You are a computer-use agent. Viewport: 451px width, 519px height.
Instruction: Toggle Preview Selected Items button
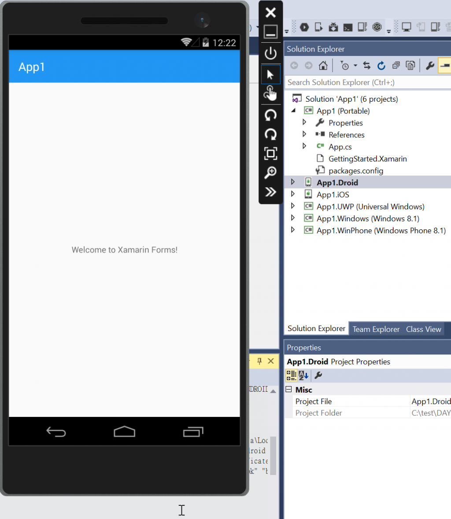tap(445, 66)
